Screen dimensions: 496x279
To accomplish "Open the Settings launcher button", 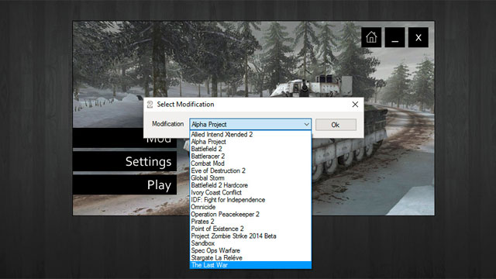I will coord(125,161).
